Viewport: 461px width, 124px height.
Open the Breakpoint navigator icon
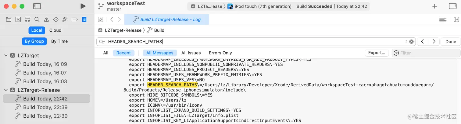(75, 19)
